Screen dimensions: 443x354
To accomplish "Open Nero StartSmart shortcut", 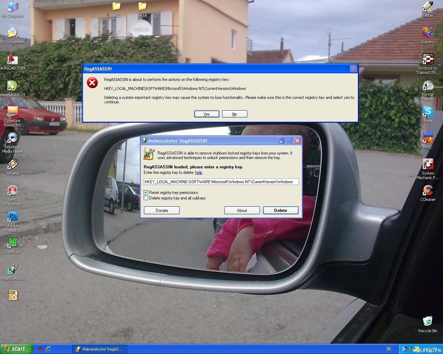I will (12, 195).
